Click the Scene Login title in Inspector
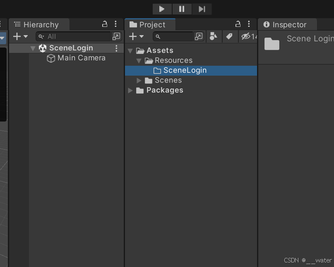Image resolution: width=334 pixels, height=267 pixels. point(310,39)
